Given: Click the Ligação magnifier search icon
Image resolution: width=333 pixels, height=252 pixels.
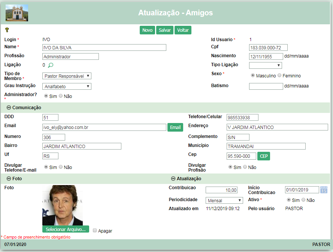Looking at the screenshot, I should 51,65.
